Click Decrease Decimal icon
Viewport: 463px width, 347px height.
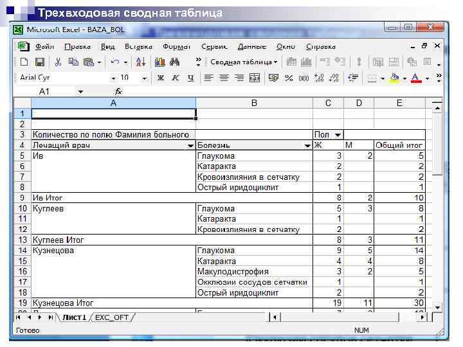point(334,78)
